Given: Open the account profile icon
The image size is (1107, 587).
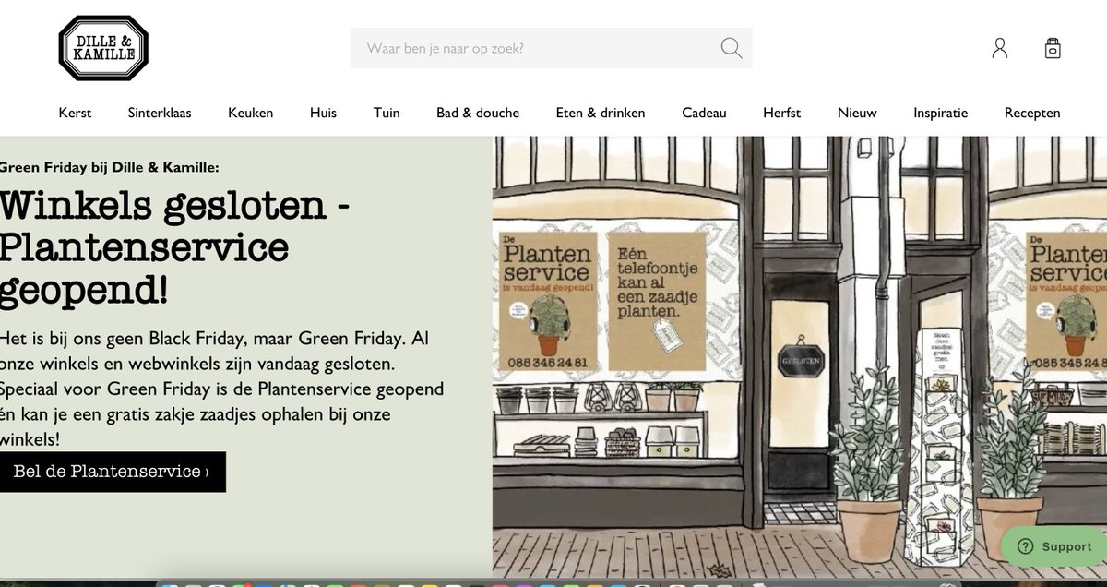Looking at the screenshot, I should 1000,48.
